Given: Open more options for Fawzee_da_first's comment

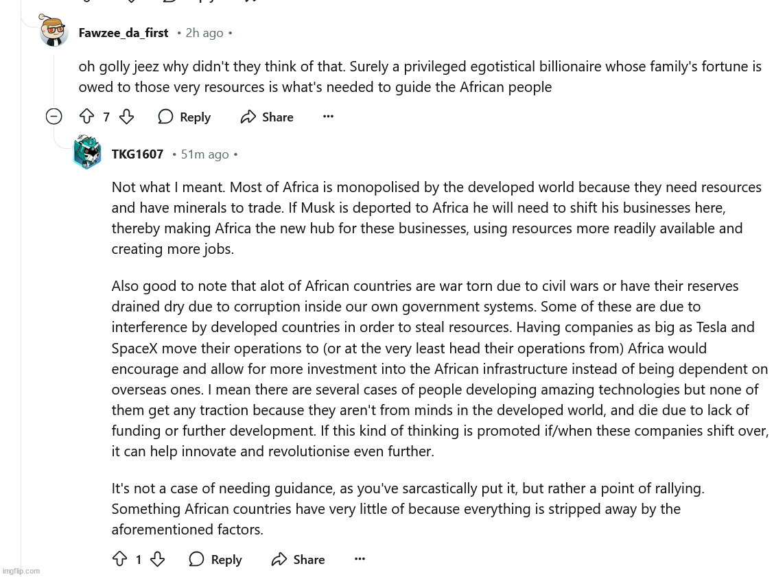Looking at the screenshot, I should (x=328, y=117).
